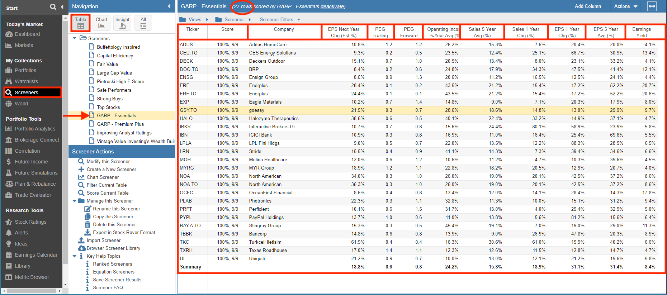The width and height of the screenshot is (667, 295).
Task: Click Add Column button
Action: [x=588, y=6]
